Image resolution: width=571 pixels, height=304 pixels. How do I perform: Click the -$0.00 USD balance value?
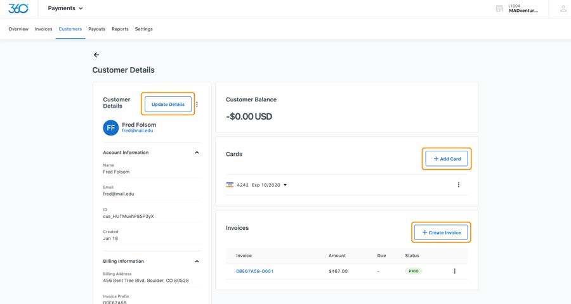click(249, 117)
